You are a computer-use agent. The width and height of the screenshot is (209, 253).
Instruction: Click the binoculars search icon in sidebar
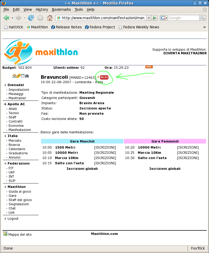27,76
